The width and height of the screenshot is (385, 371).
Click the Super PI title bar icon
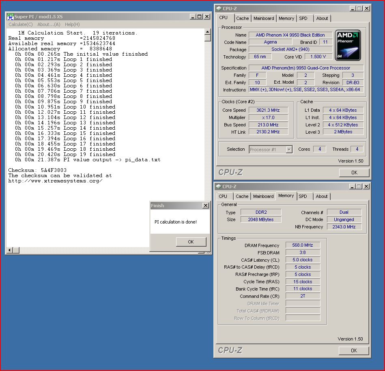[10, 17]
